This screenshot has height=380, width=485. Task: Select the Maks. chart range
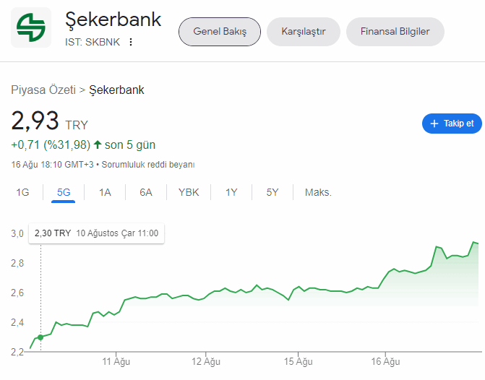pos(318,192)
